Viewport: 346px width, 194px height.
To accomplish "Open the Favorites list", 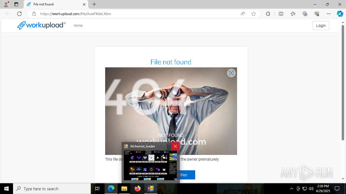I will (x=293, y=14).
